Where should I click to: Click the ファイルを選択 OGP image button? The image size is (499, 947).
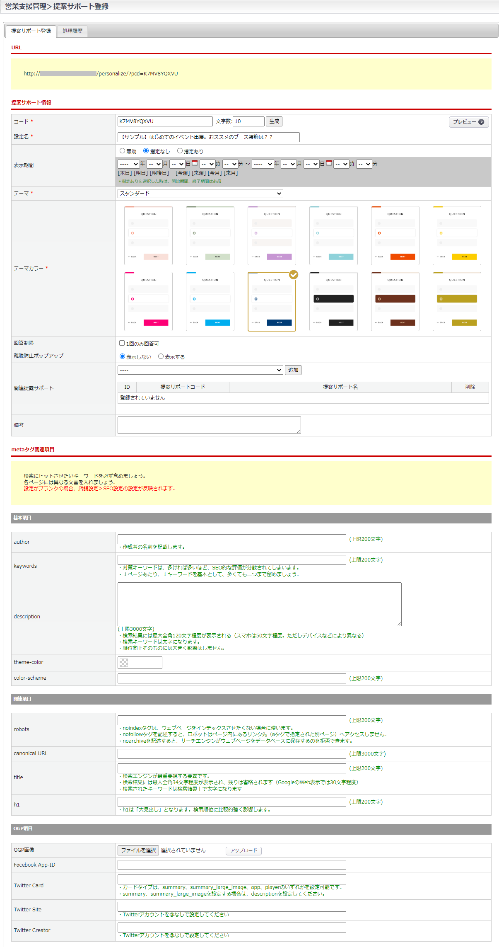(x=138, y=850)
